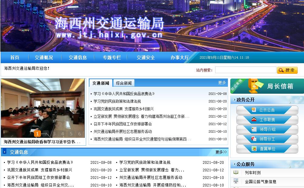Screen dimensions: 304x188
Task: Open the 局长信箱 banner
Action: pyautogui.click(x=267, y=86)
